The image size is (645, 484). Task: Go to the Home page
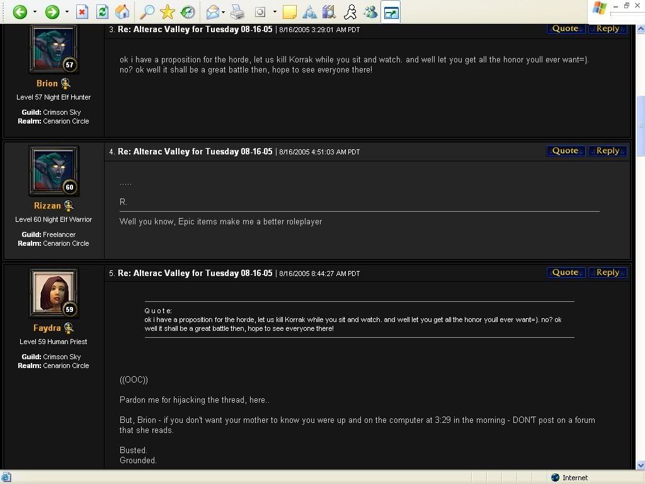[x=122, y=12]
